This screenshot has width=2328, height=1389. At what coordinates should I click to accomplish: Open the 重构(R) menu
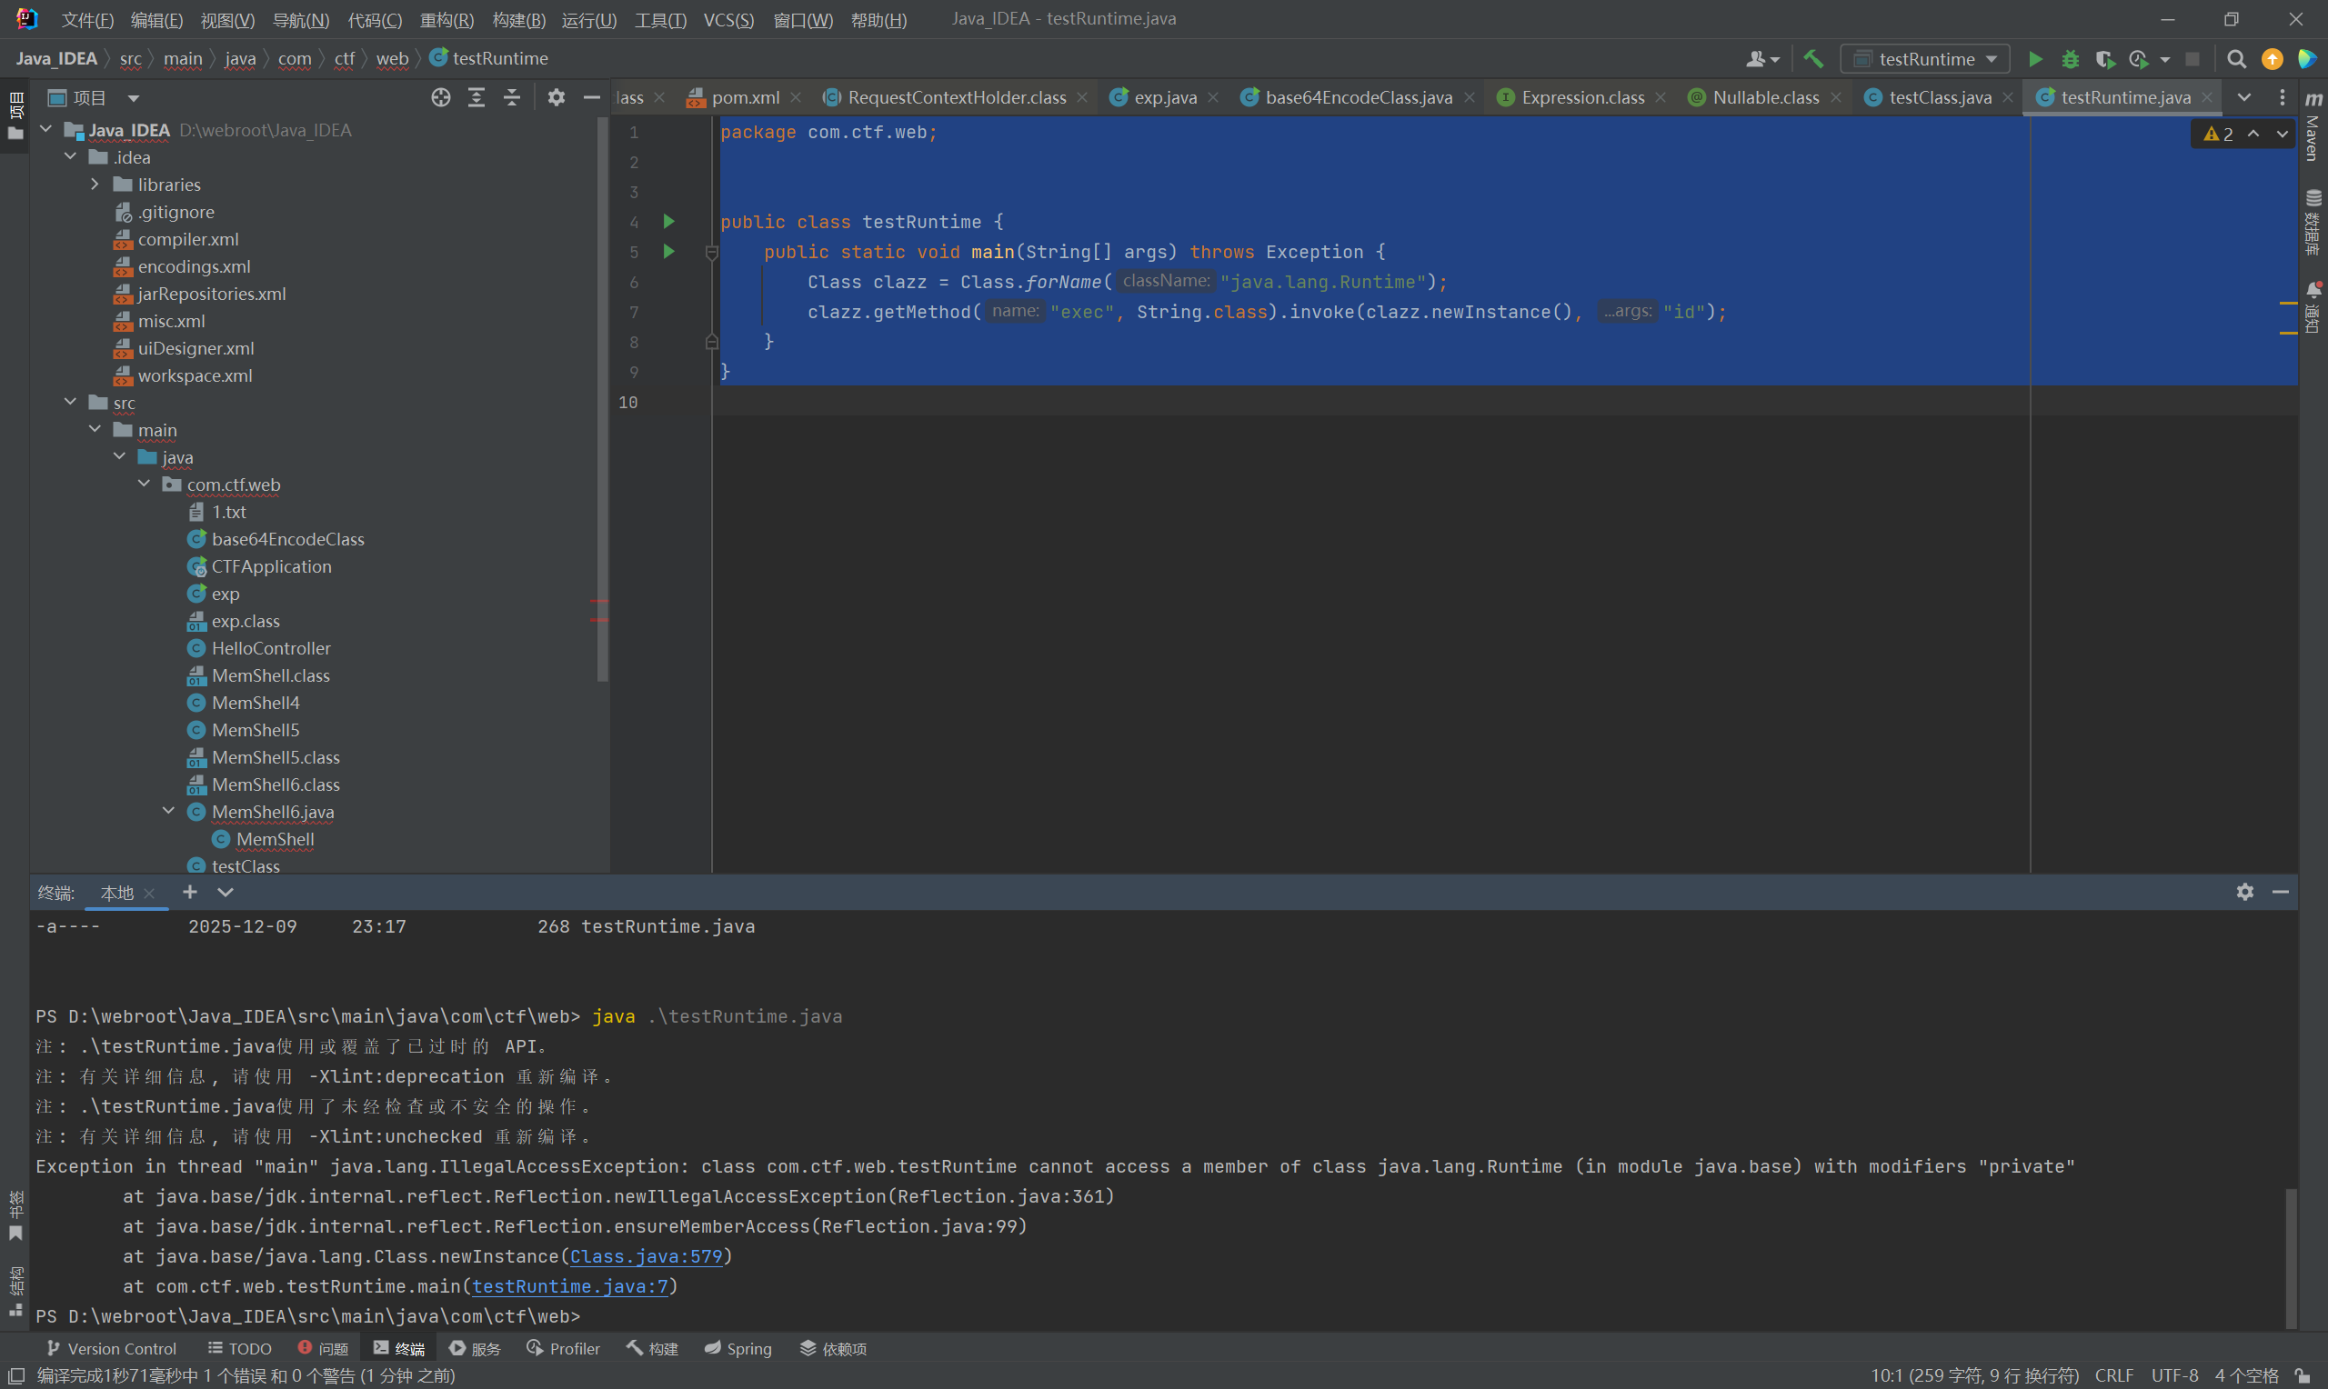coord(447,20)
